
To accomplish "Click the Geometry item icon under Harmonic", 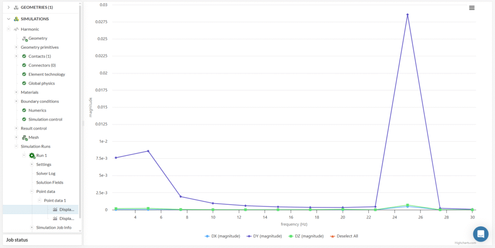I will coord(24,39).
